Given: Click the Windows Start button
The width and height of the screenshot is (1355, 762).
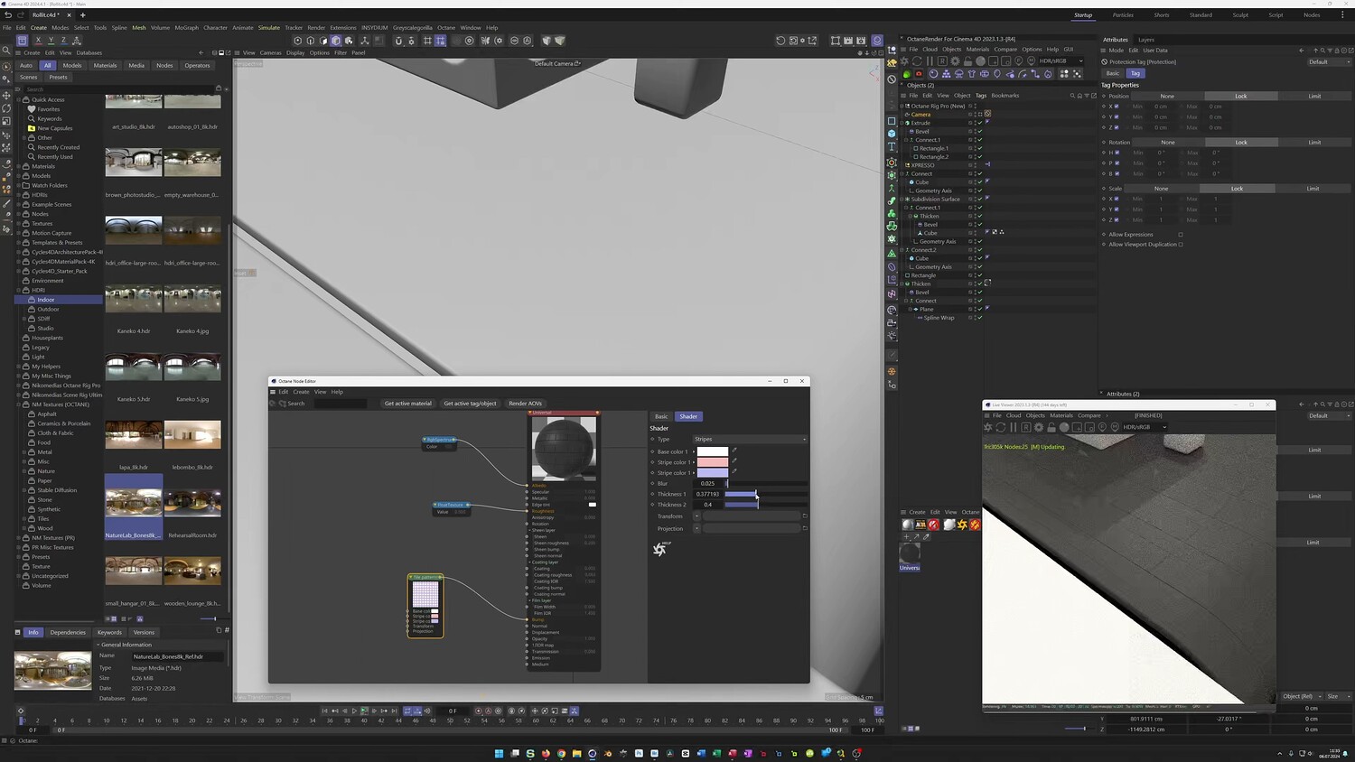Looking at the screenshot, I should [x=499, y=753].
